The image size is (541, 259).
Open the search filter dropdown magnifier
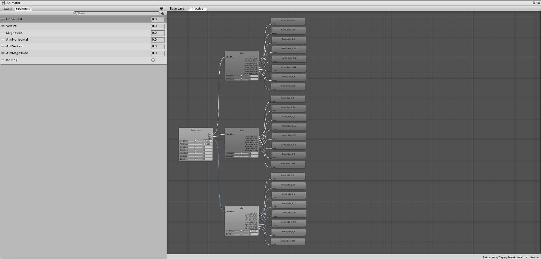point(76,13)
